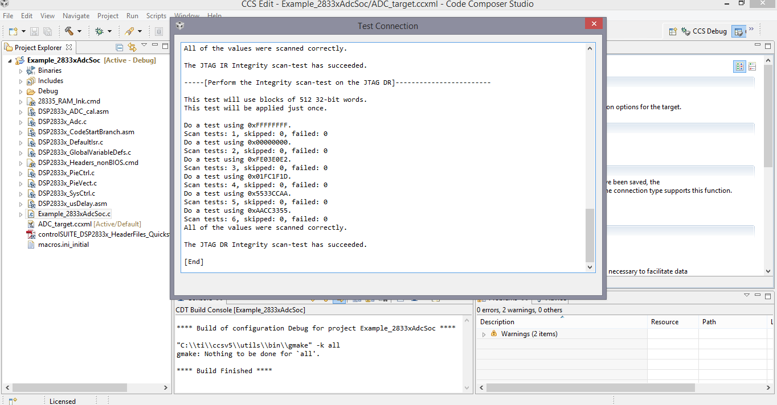Select the Build hammer tool
The width and height of the screenshot is (777, 405).
click(x=68, y=31)
